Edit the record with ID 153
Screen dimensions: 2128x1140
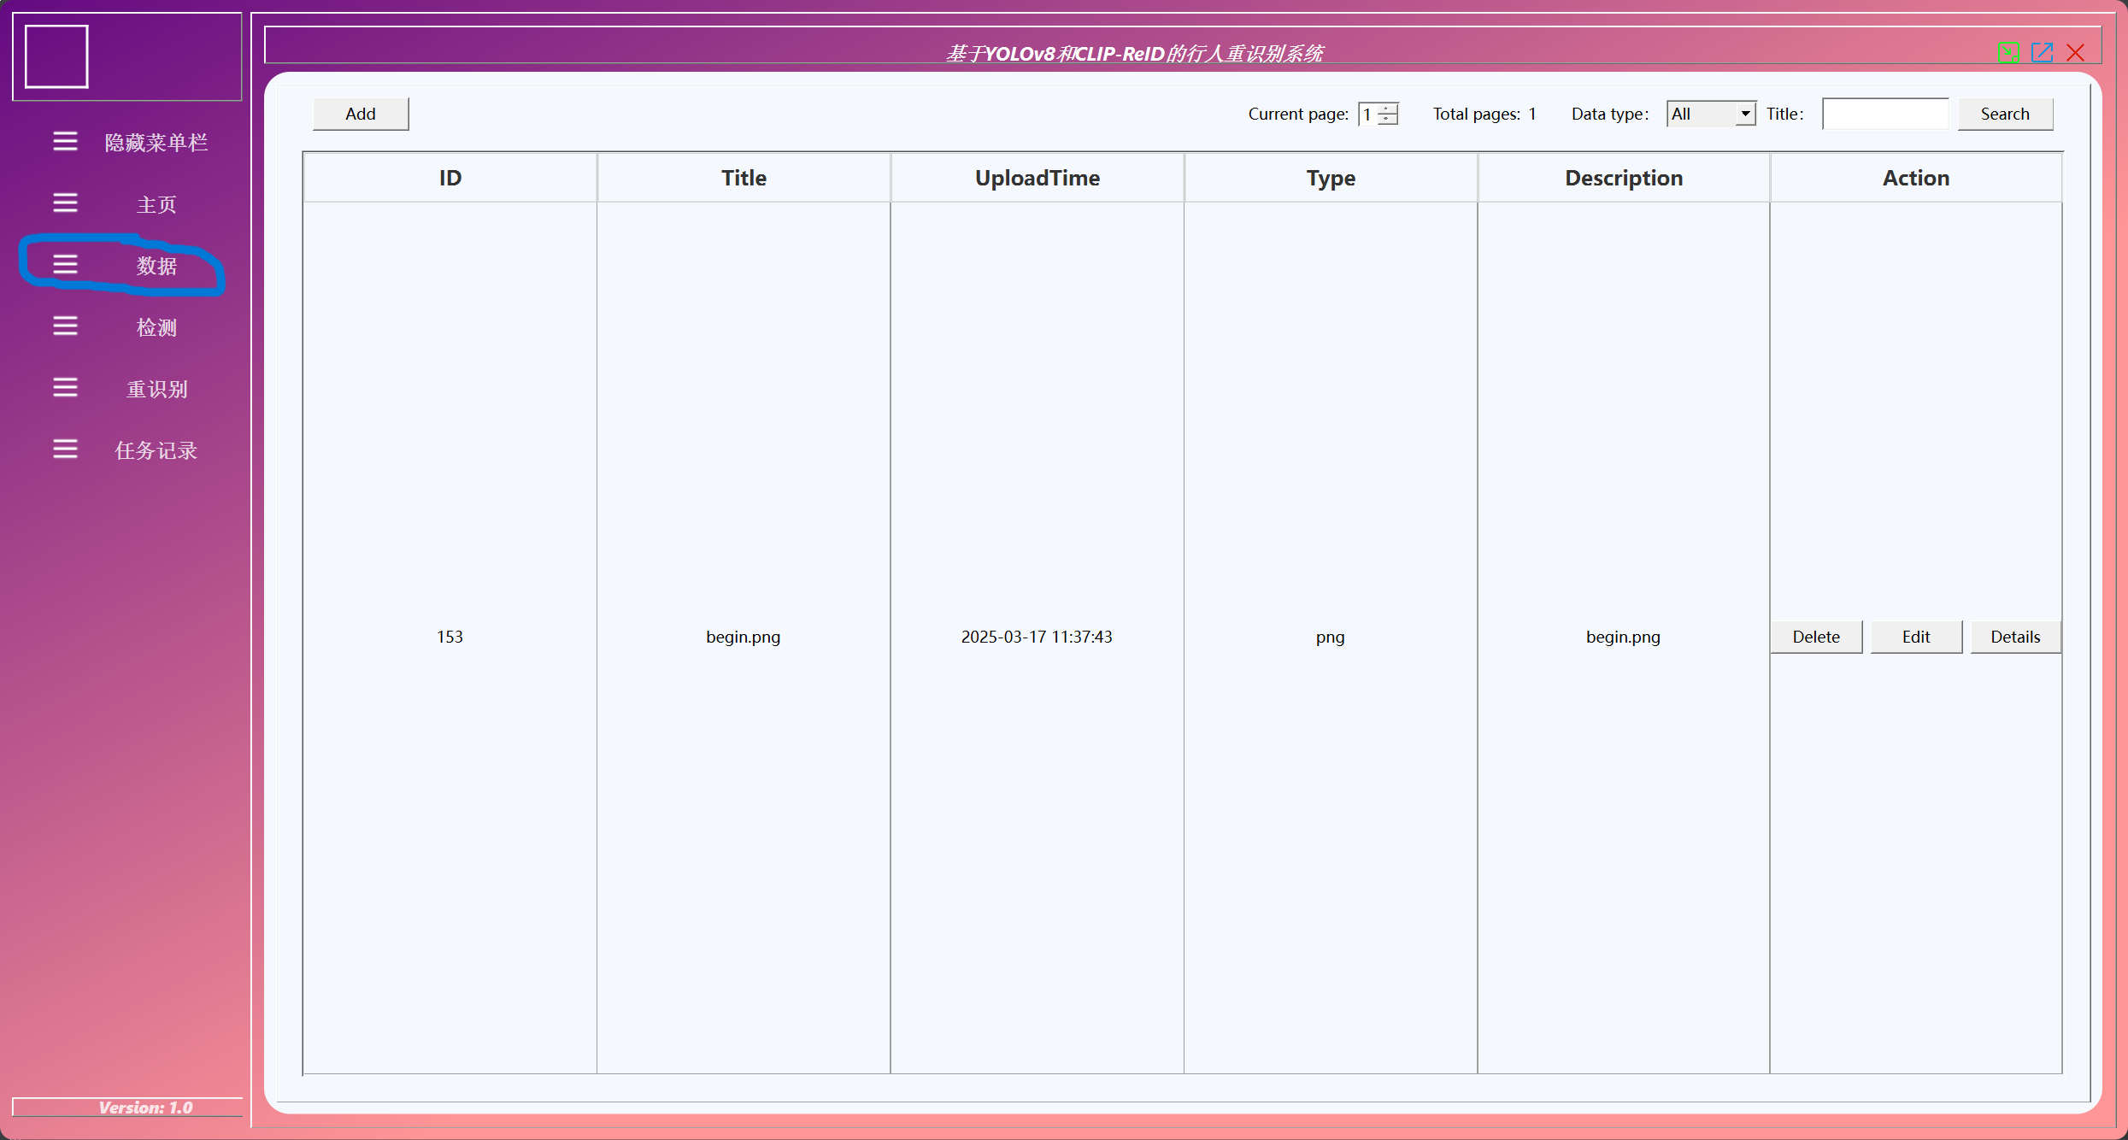1916,637
